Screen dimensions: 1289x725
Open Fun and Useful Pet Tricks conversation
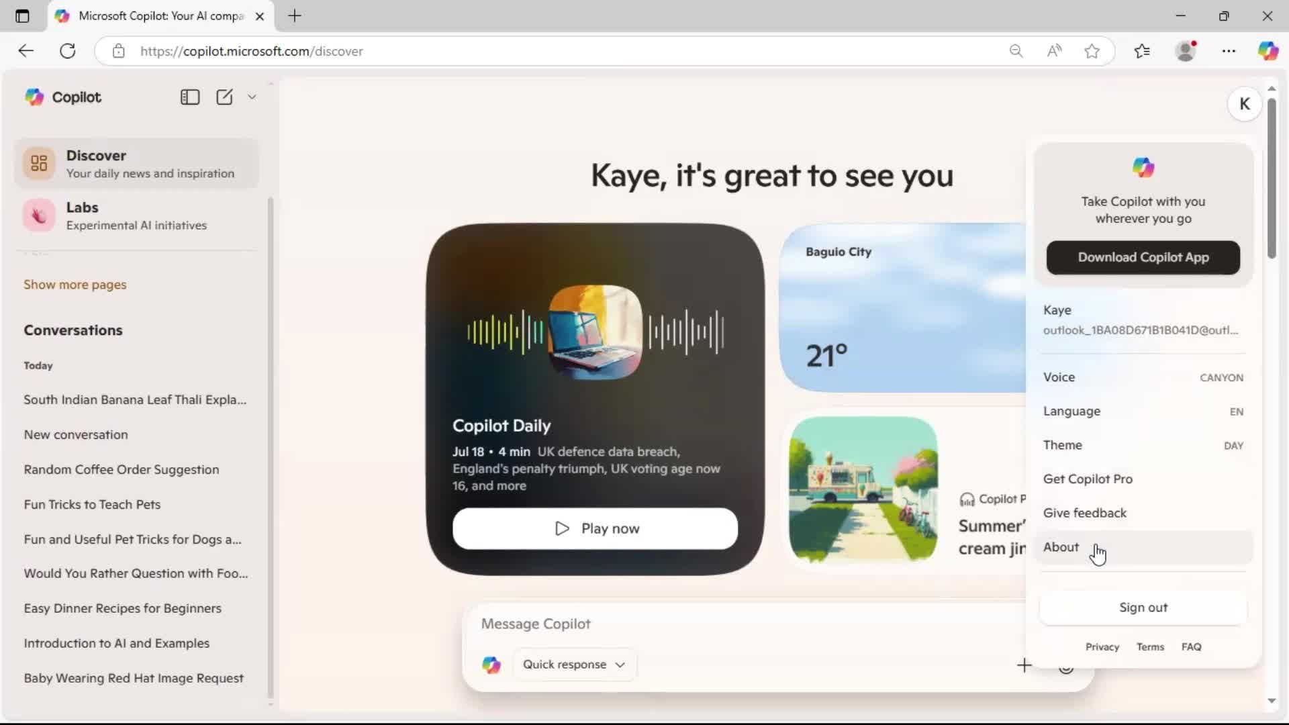point(133,539)
